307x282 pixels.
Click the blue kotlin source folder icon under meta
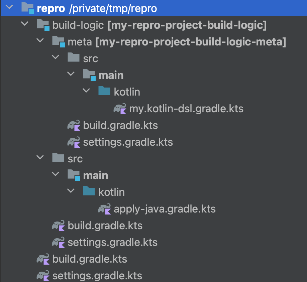(x=104, y=91)
